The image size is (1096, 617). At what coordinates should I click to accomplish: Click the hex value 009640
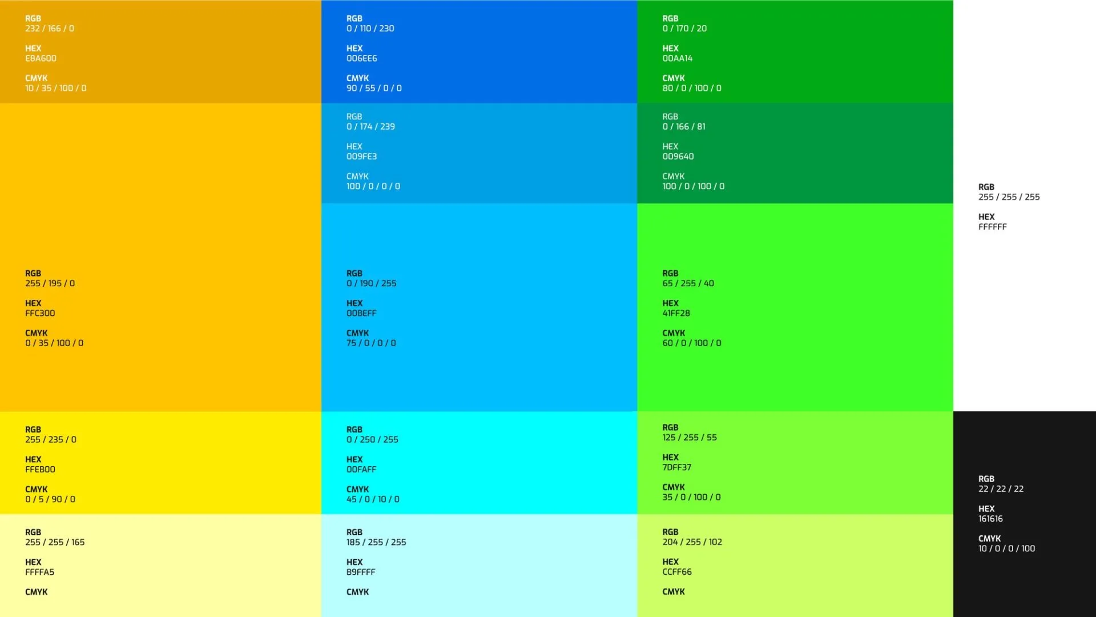click(678, 157)
